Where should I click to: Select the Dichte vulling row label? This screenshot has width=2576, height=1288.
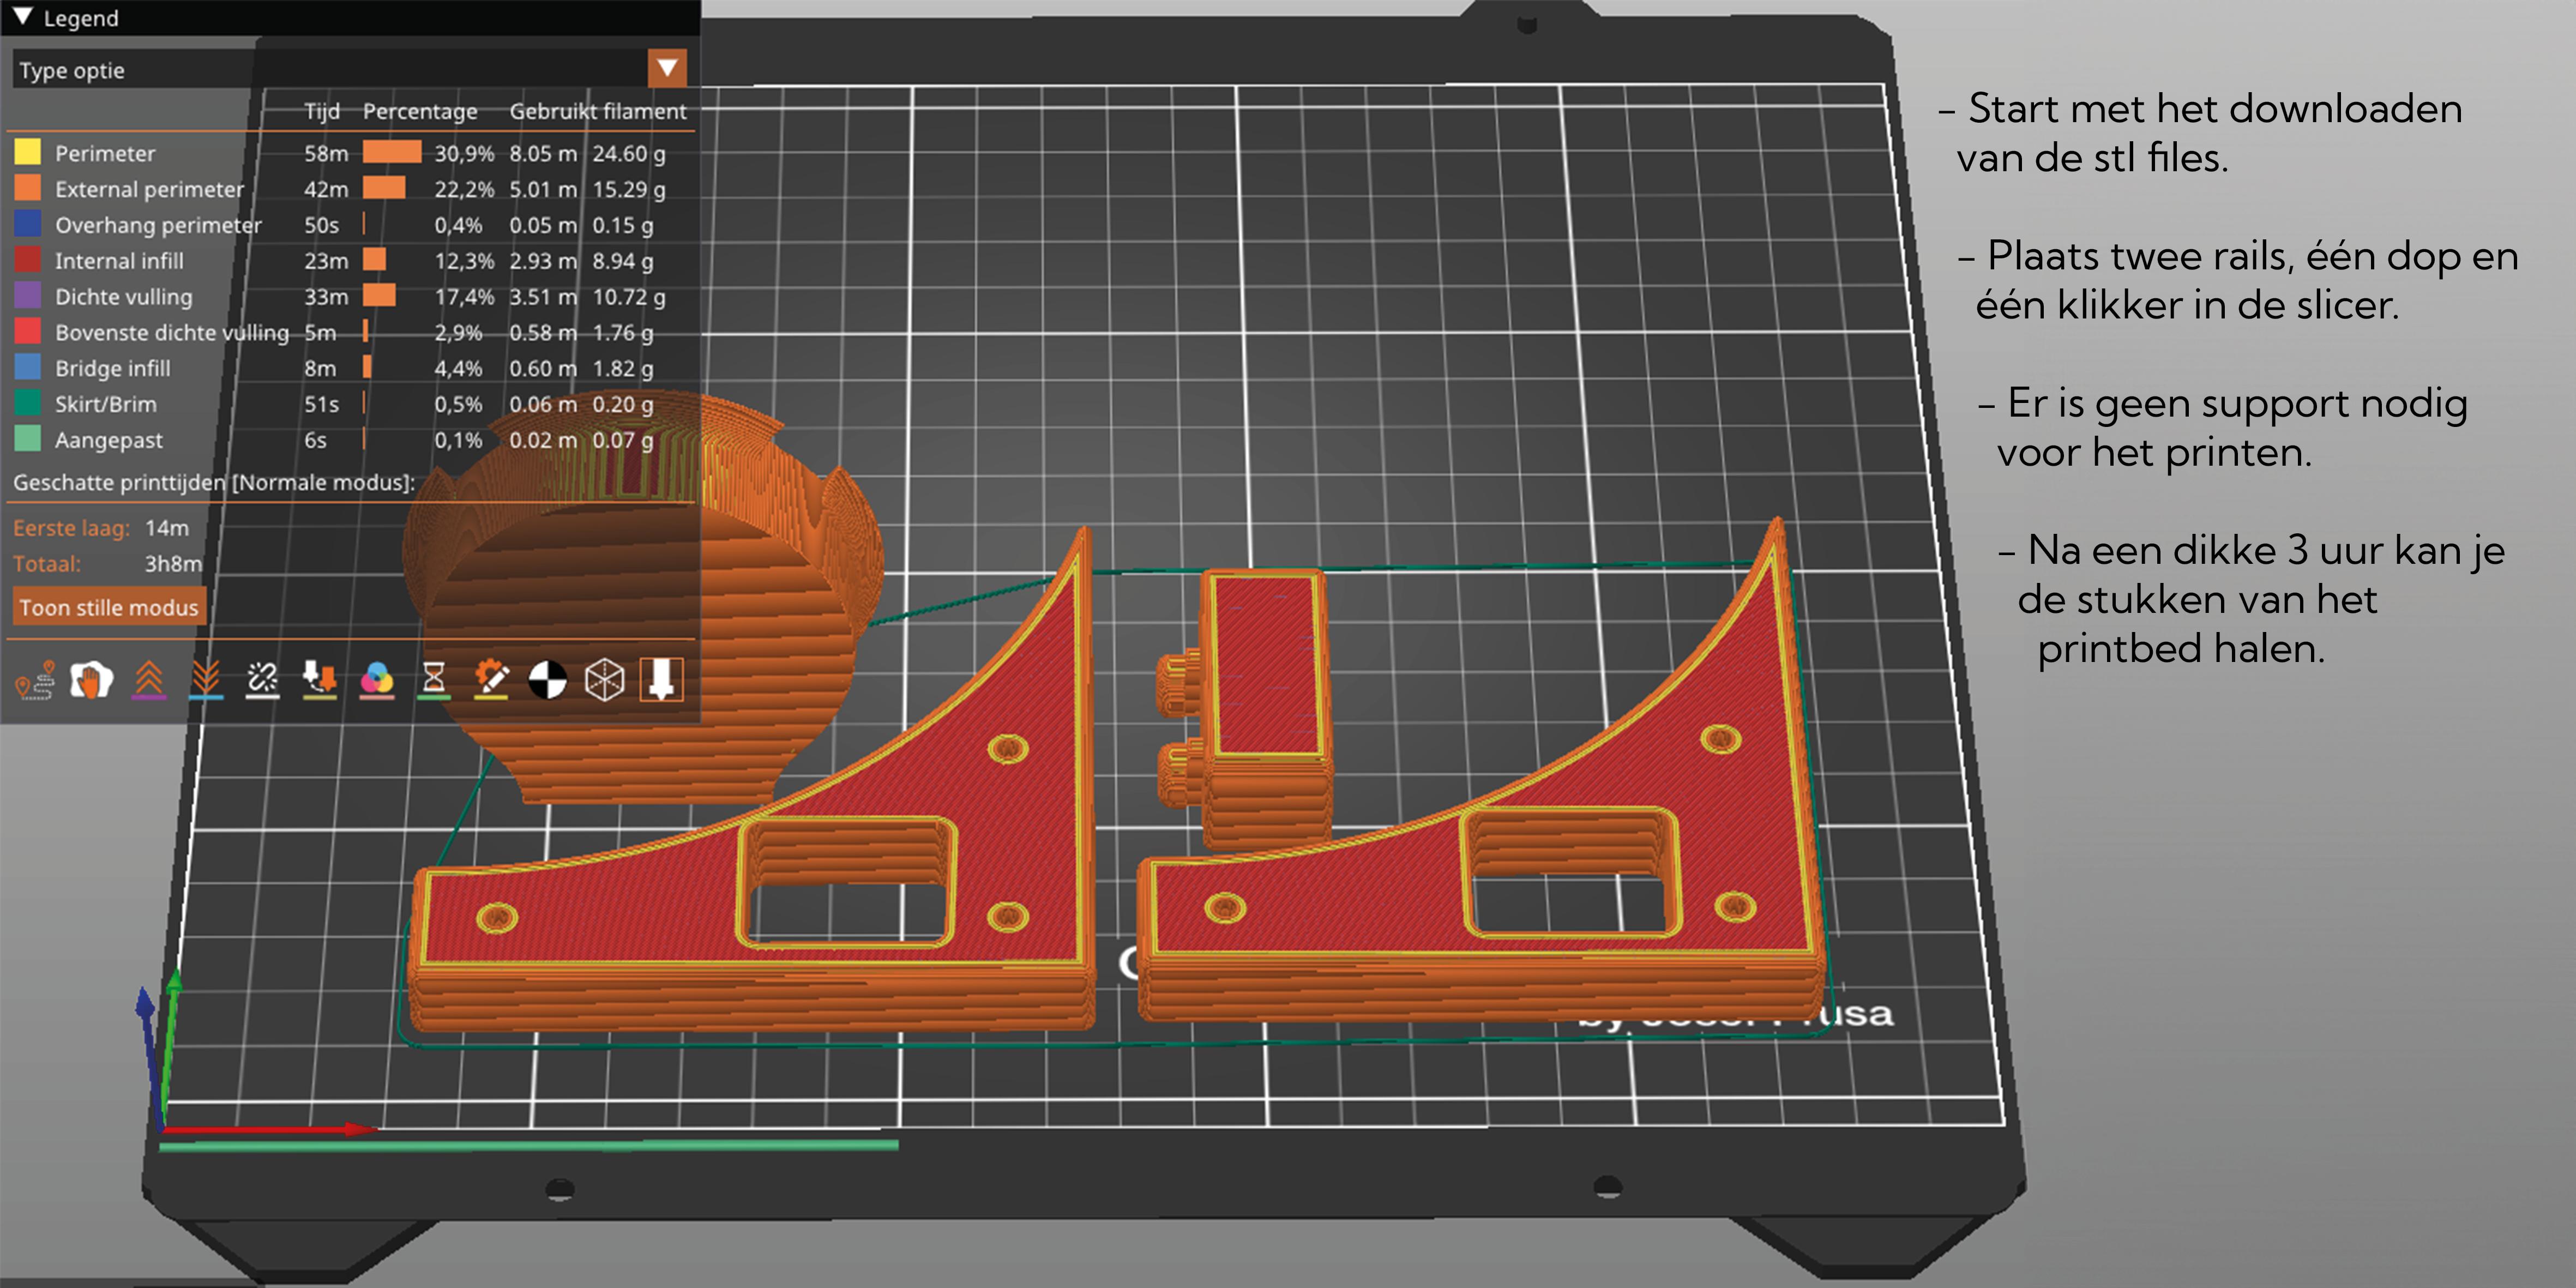pos(123,297)
